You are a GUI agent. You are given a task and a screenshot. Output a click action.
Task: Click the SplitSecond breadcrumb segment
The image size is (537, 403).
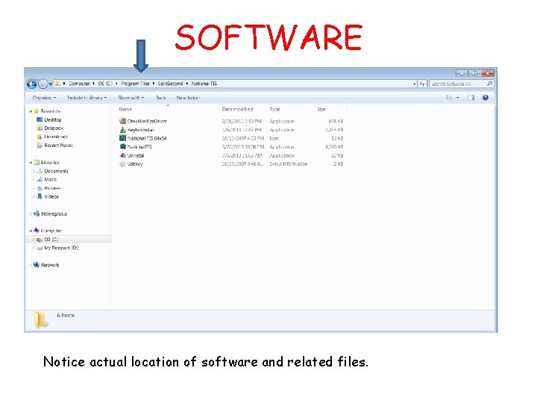point(170,84)
